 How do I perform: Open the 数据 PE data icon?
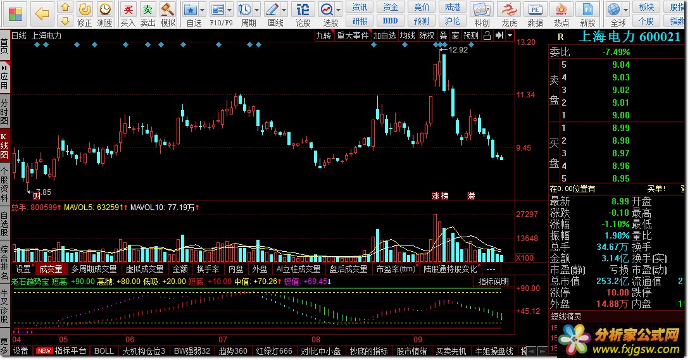(535, 9)
